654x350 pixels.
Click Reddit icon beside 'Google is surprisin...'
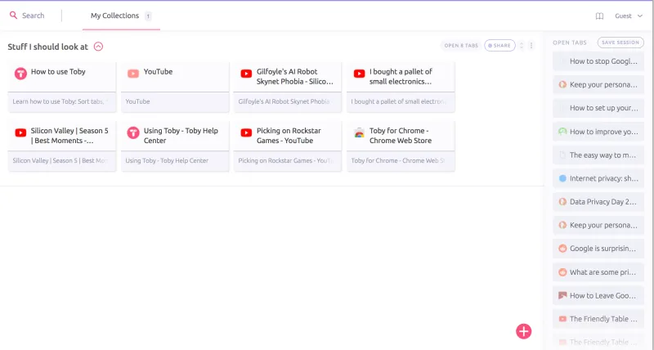tap(562, 249)
